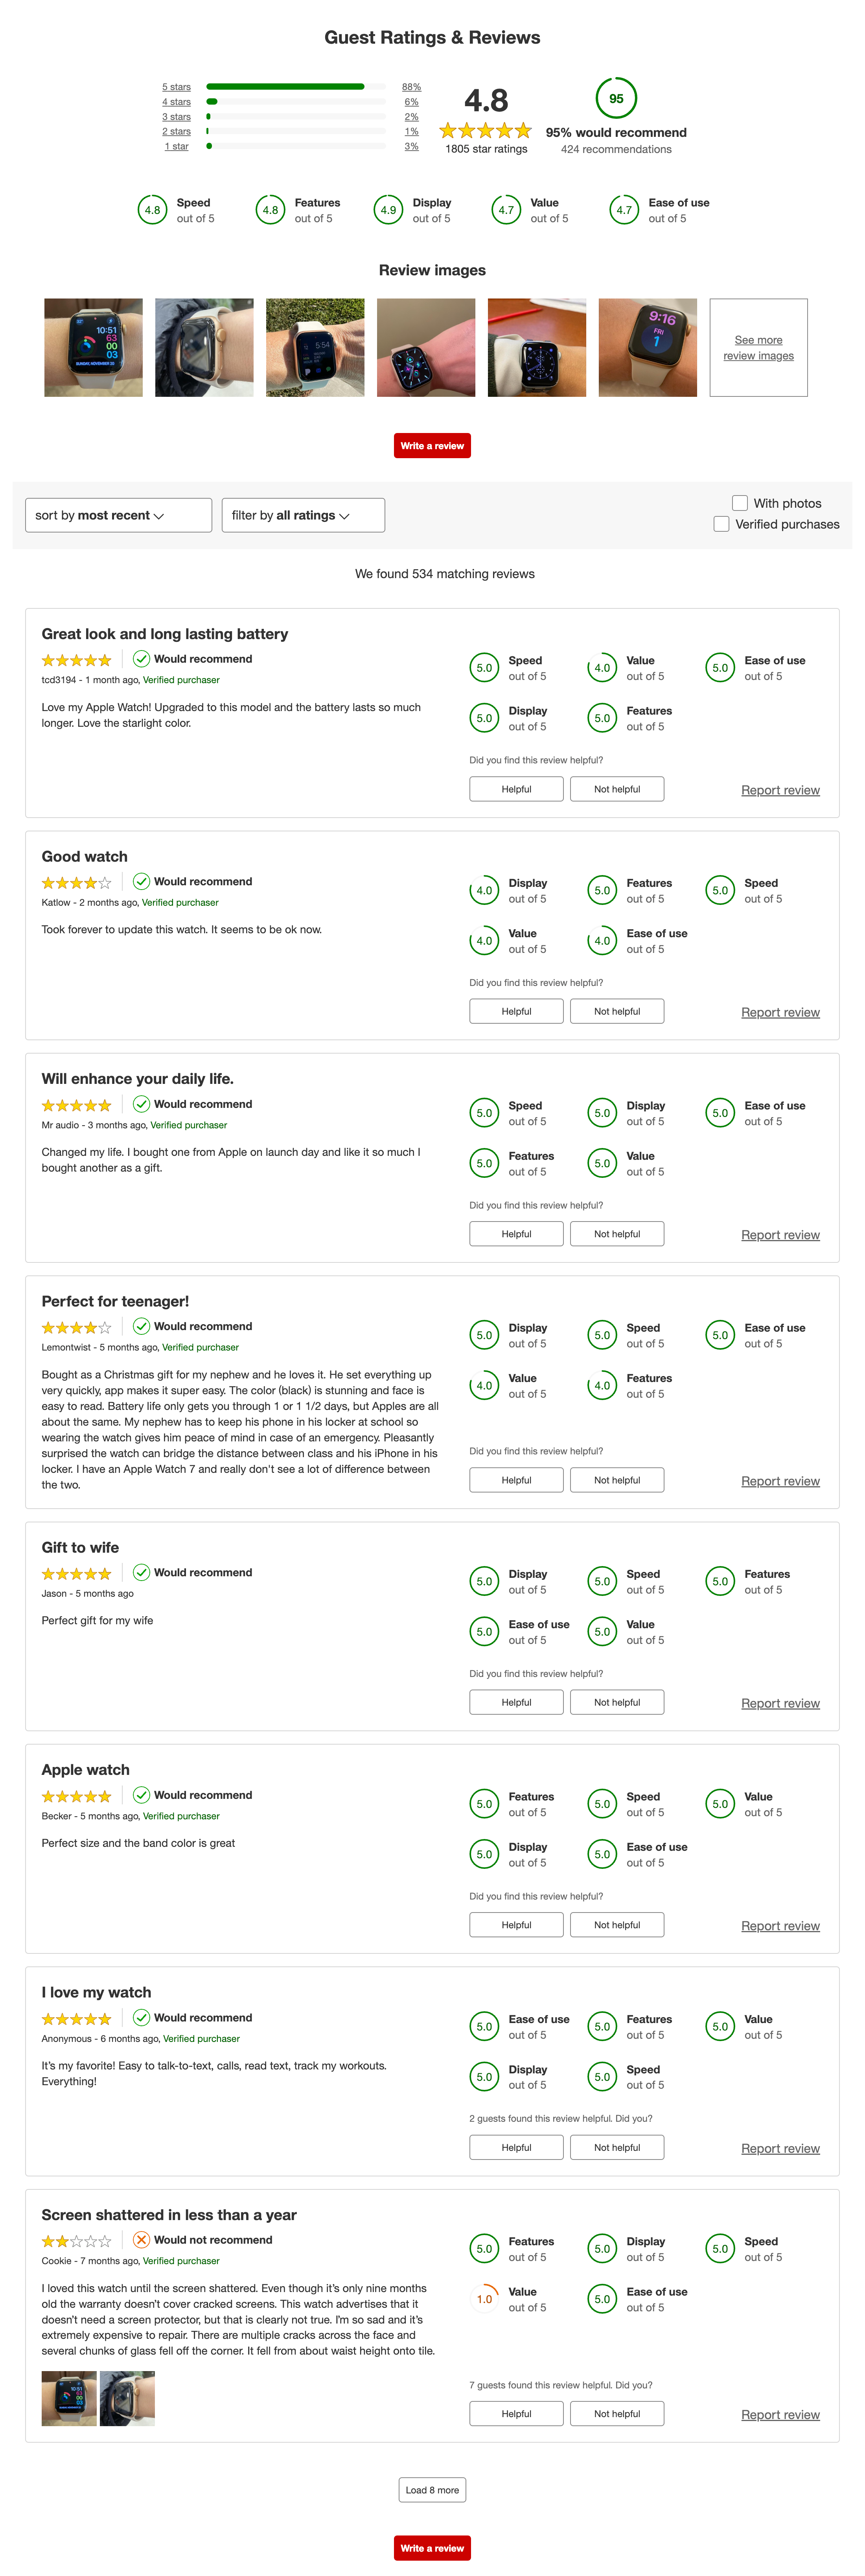Click the 95 recommendation score circle
Viewport: 865px width, 2576px height.
[x=616, y=98]
